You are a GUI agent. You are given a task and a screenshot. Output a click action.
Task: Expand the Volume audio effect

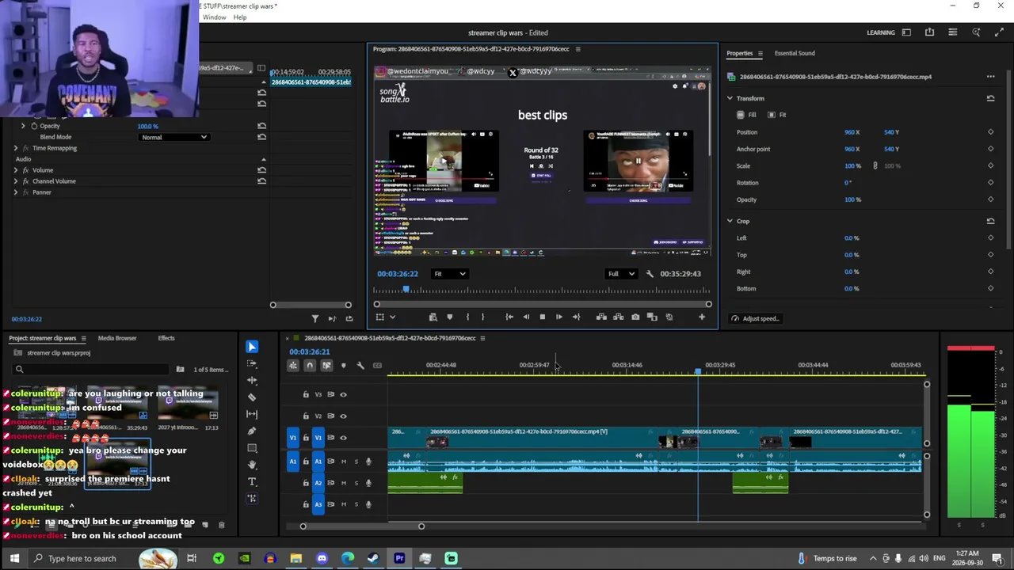[15, 170]
